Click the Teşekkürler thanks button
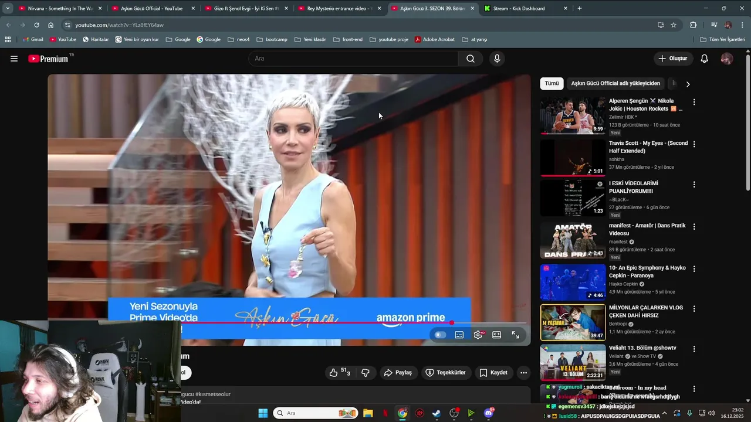Image resolution: width=751 pixels, height=422 pixels. coord(446,372)
